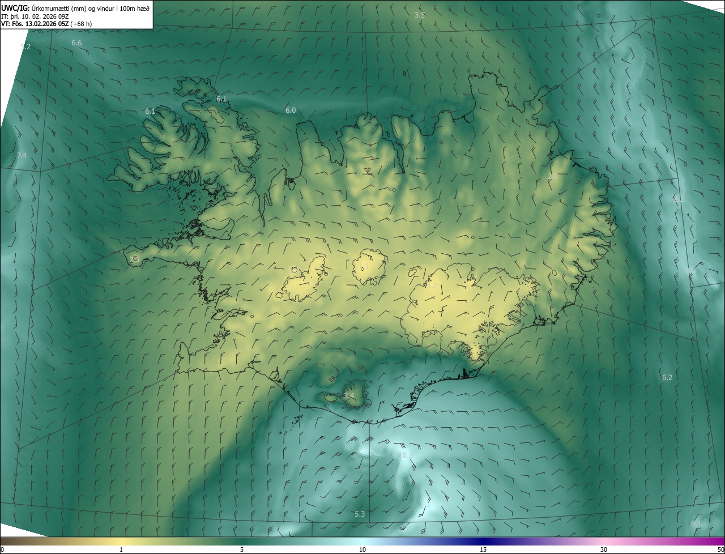Click the title 'Úrkomumætti (mm) og vindur i 100m hæð'

(90, 7)
